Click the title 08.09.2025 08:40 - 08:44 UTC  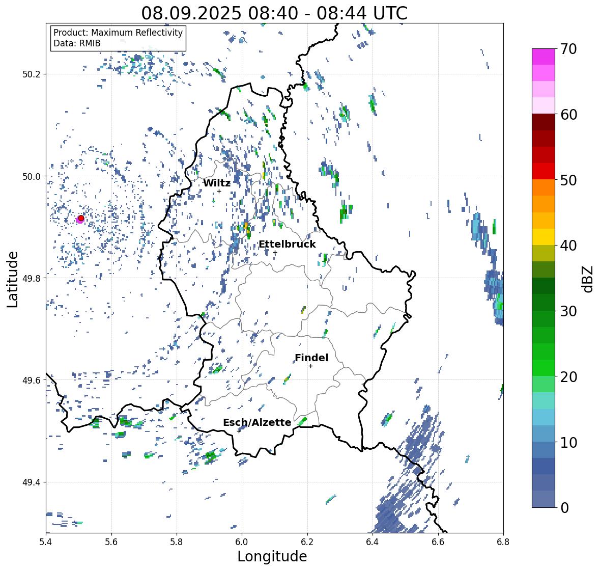tap(274, 13)
